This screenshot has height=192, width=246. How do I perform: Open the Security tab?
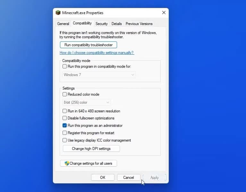(101, 24)
